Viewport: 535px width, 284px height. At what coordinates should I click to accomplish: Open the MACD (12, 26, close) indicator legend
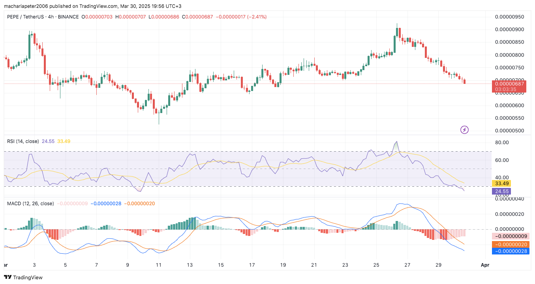pos(30,204)
